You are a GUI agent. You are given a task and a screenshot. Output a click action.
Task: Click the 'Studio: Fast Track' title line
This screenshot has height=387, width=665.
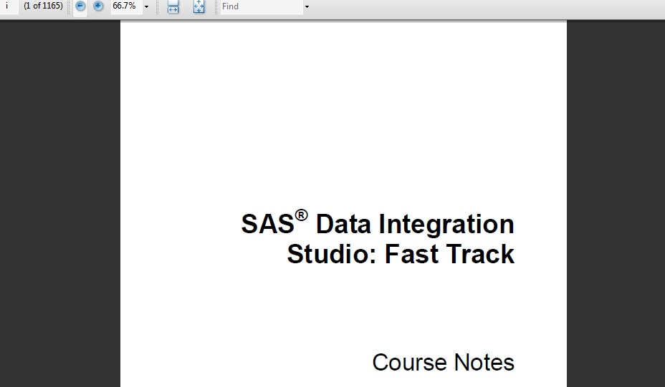[x=401, y=254]
